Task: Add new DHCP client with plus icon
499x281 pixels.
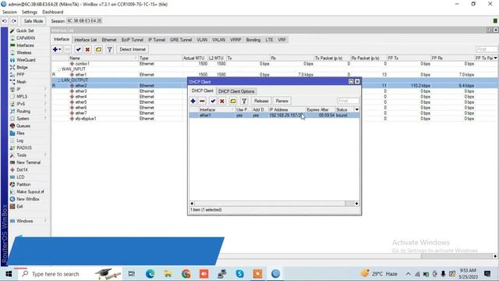Action: 193,101
